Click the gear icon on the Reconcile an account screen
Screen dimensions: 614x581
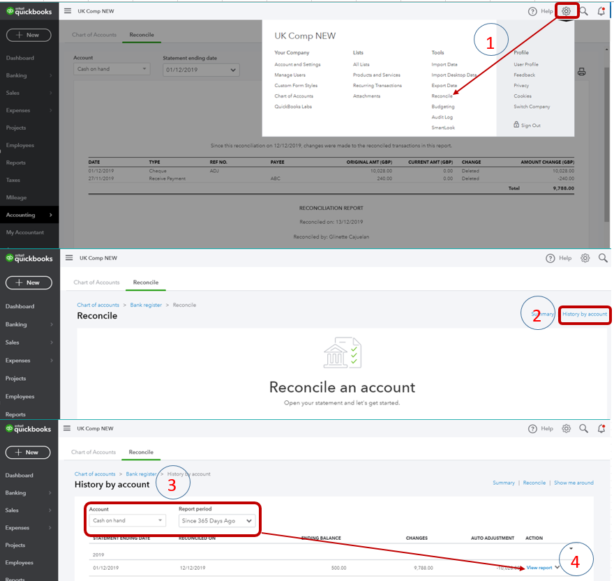click(x=585, y=258)
